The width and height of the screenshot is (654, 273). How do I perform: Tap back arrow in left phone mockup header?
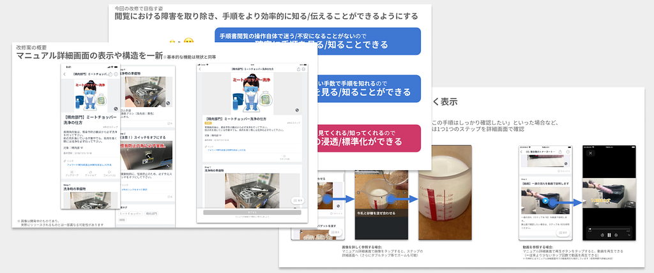(65, 74)
